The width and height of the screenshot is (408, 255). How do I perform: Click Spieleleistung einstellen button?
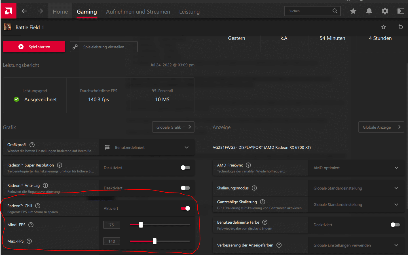104,47
